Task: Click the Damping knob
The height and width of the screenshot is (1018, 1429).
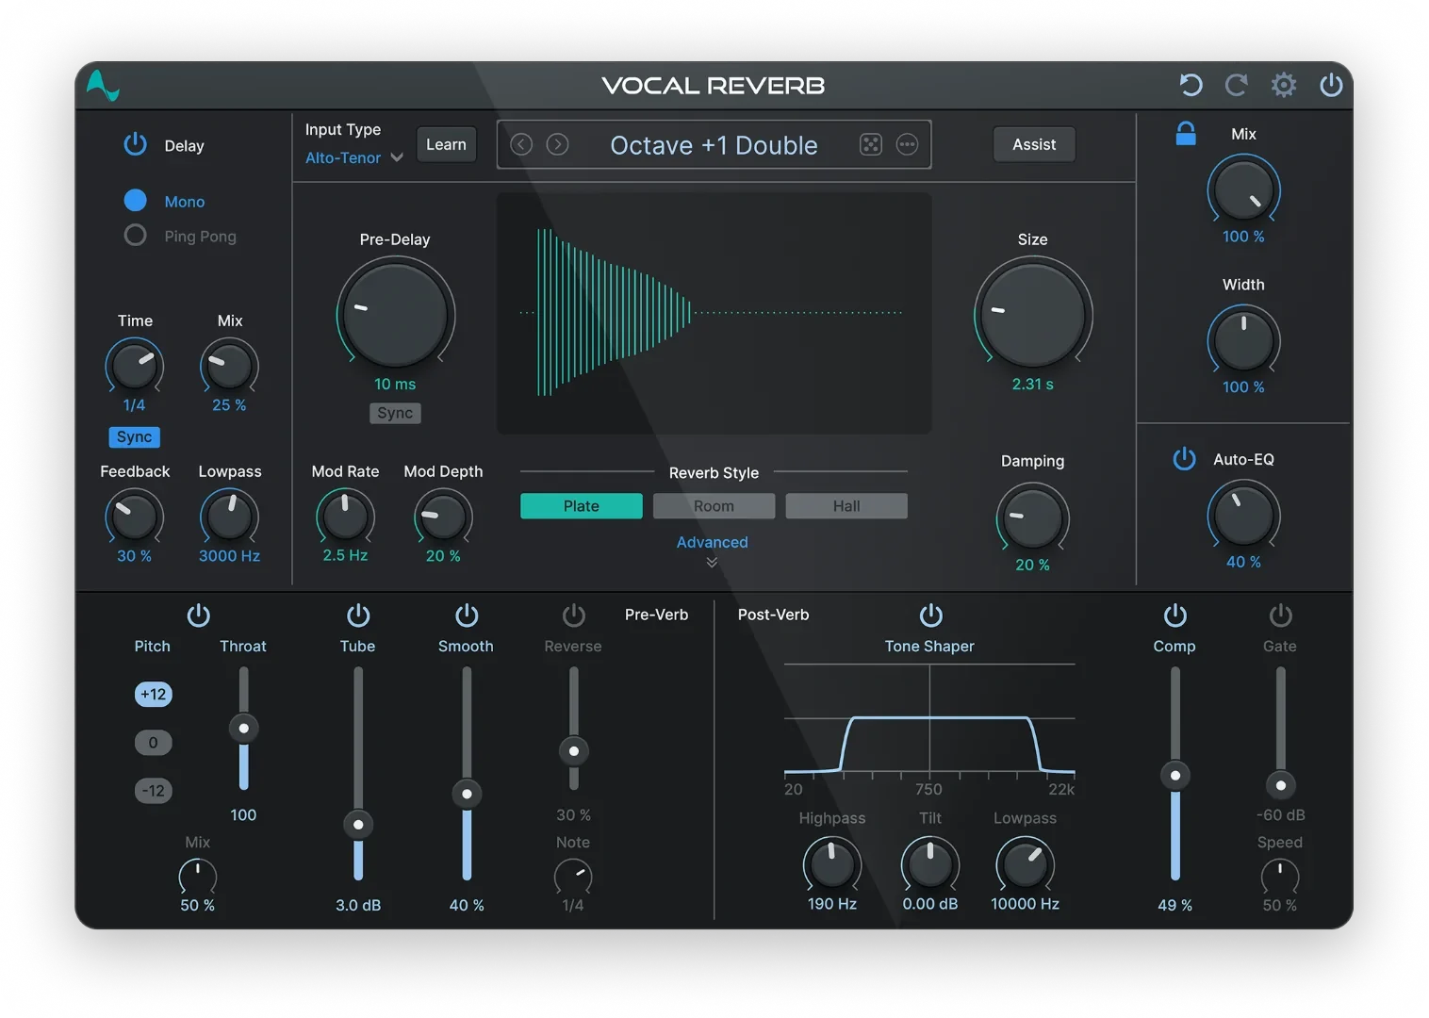Action: pos(1032,517)
